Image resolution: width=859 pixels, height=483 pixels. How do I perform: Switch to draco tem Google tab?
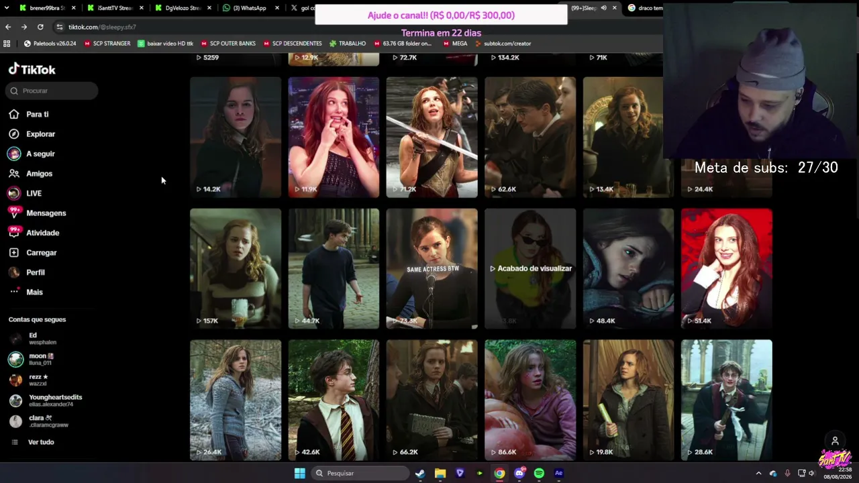(x=645, y=8)
